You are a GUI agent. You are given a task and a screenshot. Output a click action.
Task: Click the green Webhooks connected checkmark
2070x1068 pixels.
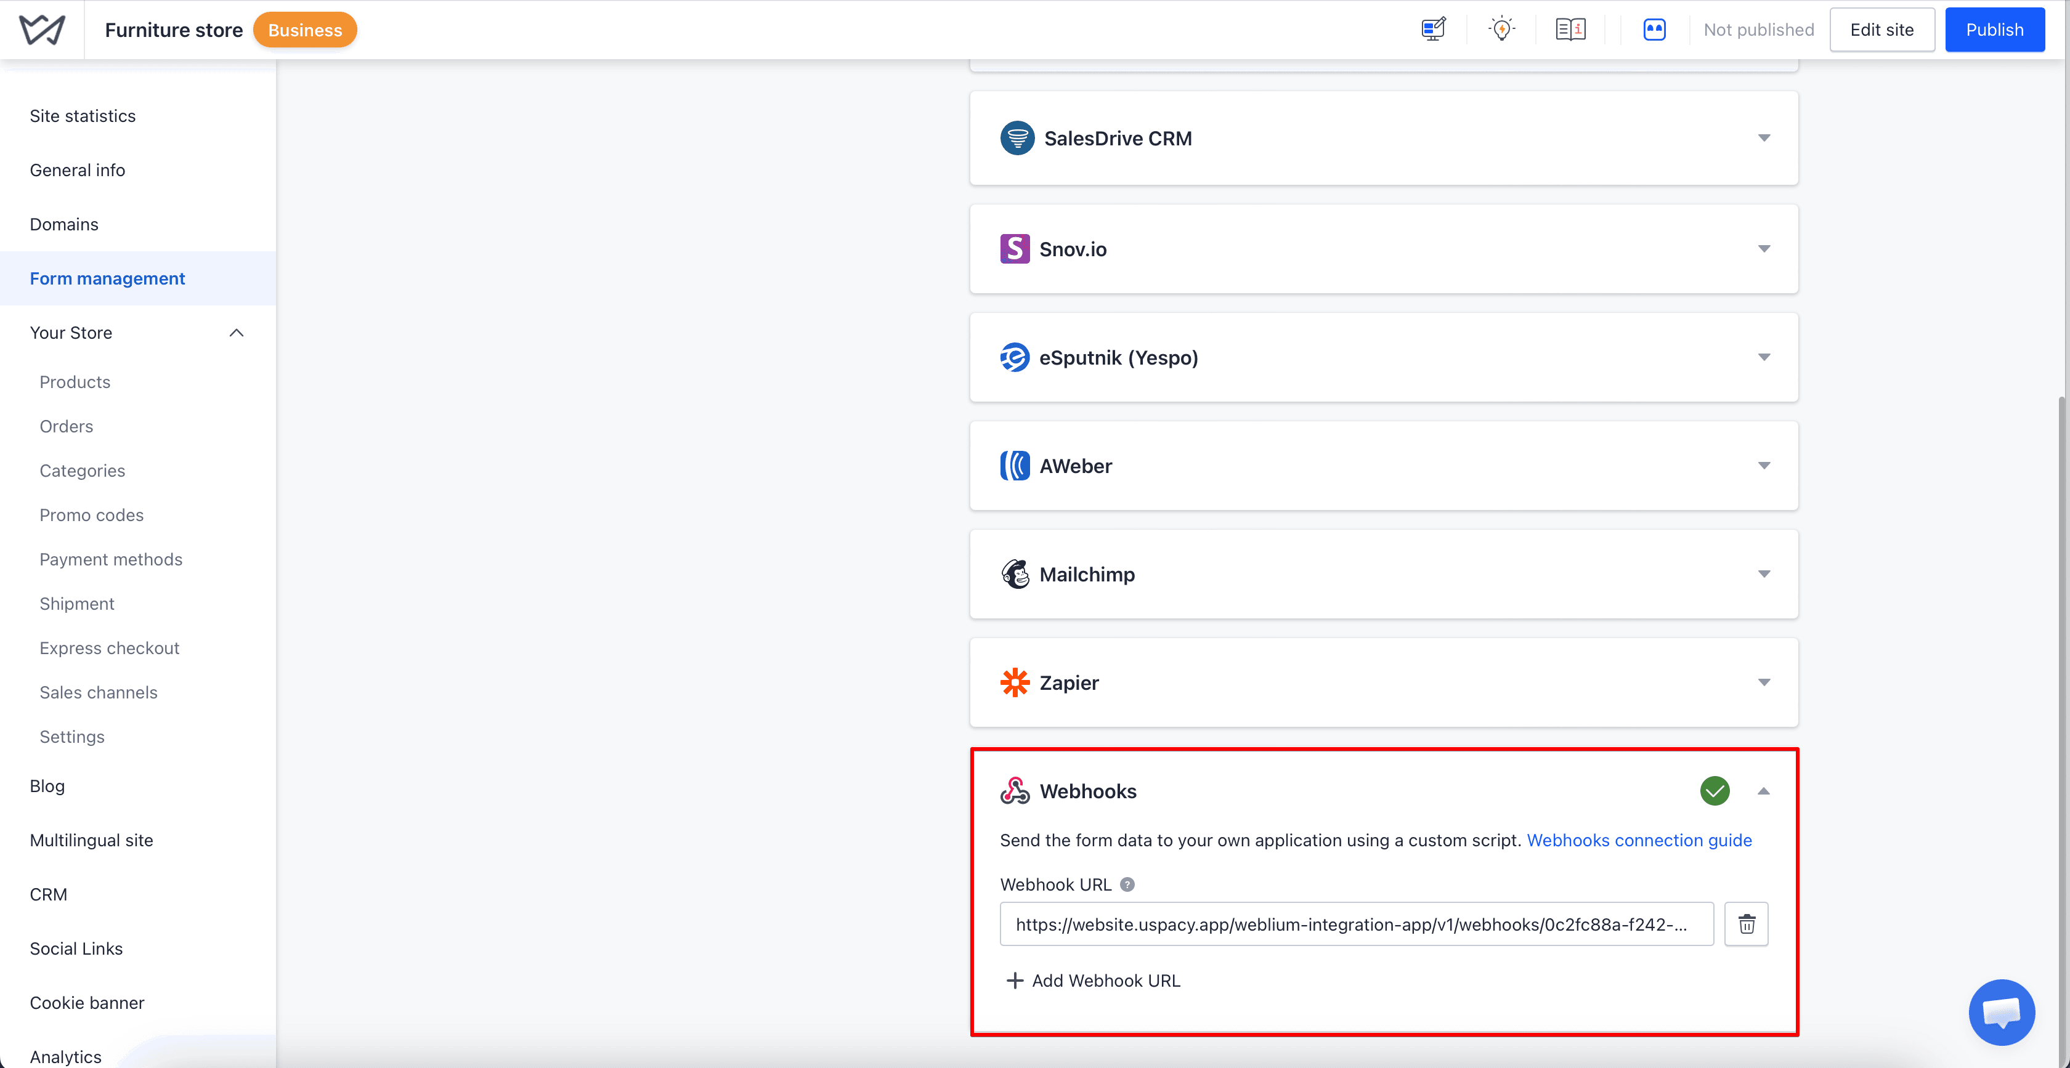click(1715, 791)
